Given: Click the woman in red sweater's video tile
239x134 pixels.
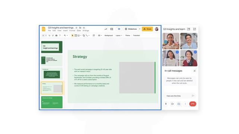Looking at the screenshot, I should [x=189, y=58].
